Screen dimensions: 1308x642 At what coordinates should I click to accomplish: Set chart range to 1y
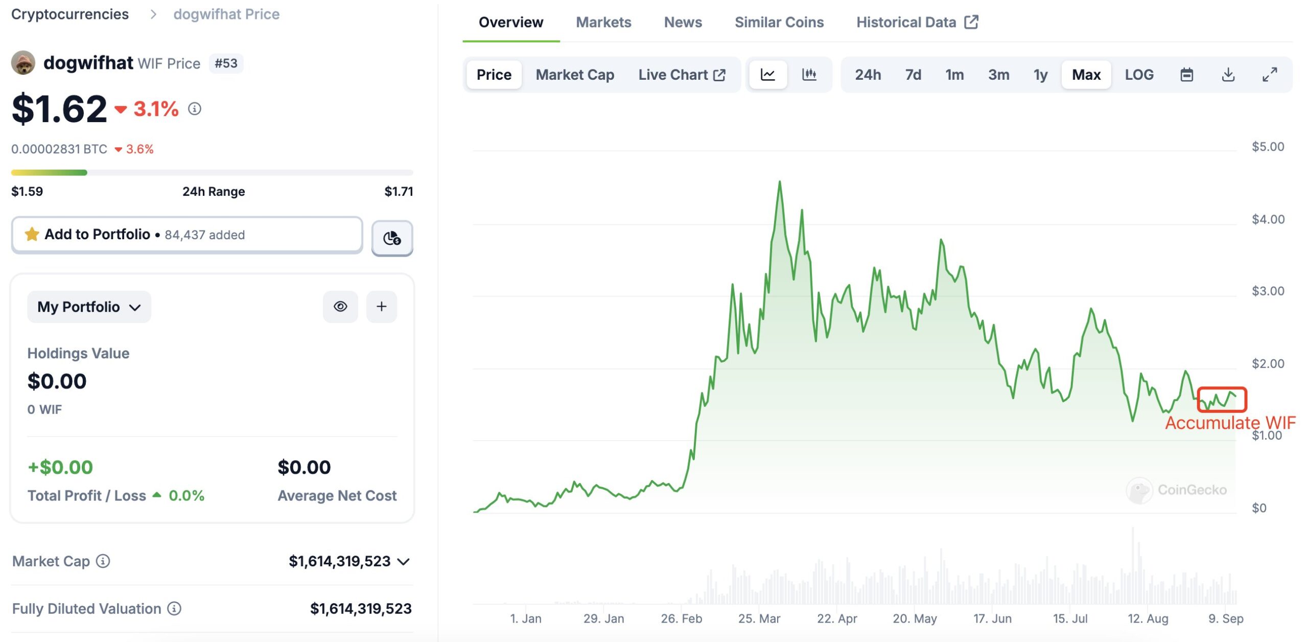(1040, 75)
